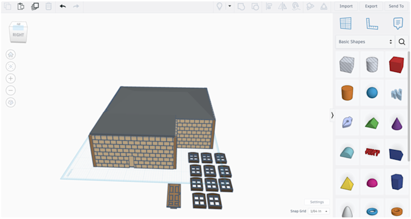Select the orange Tube shape
Screen dimensions: 411x219
coord(397,211)
